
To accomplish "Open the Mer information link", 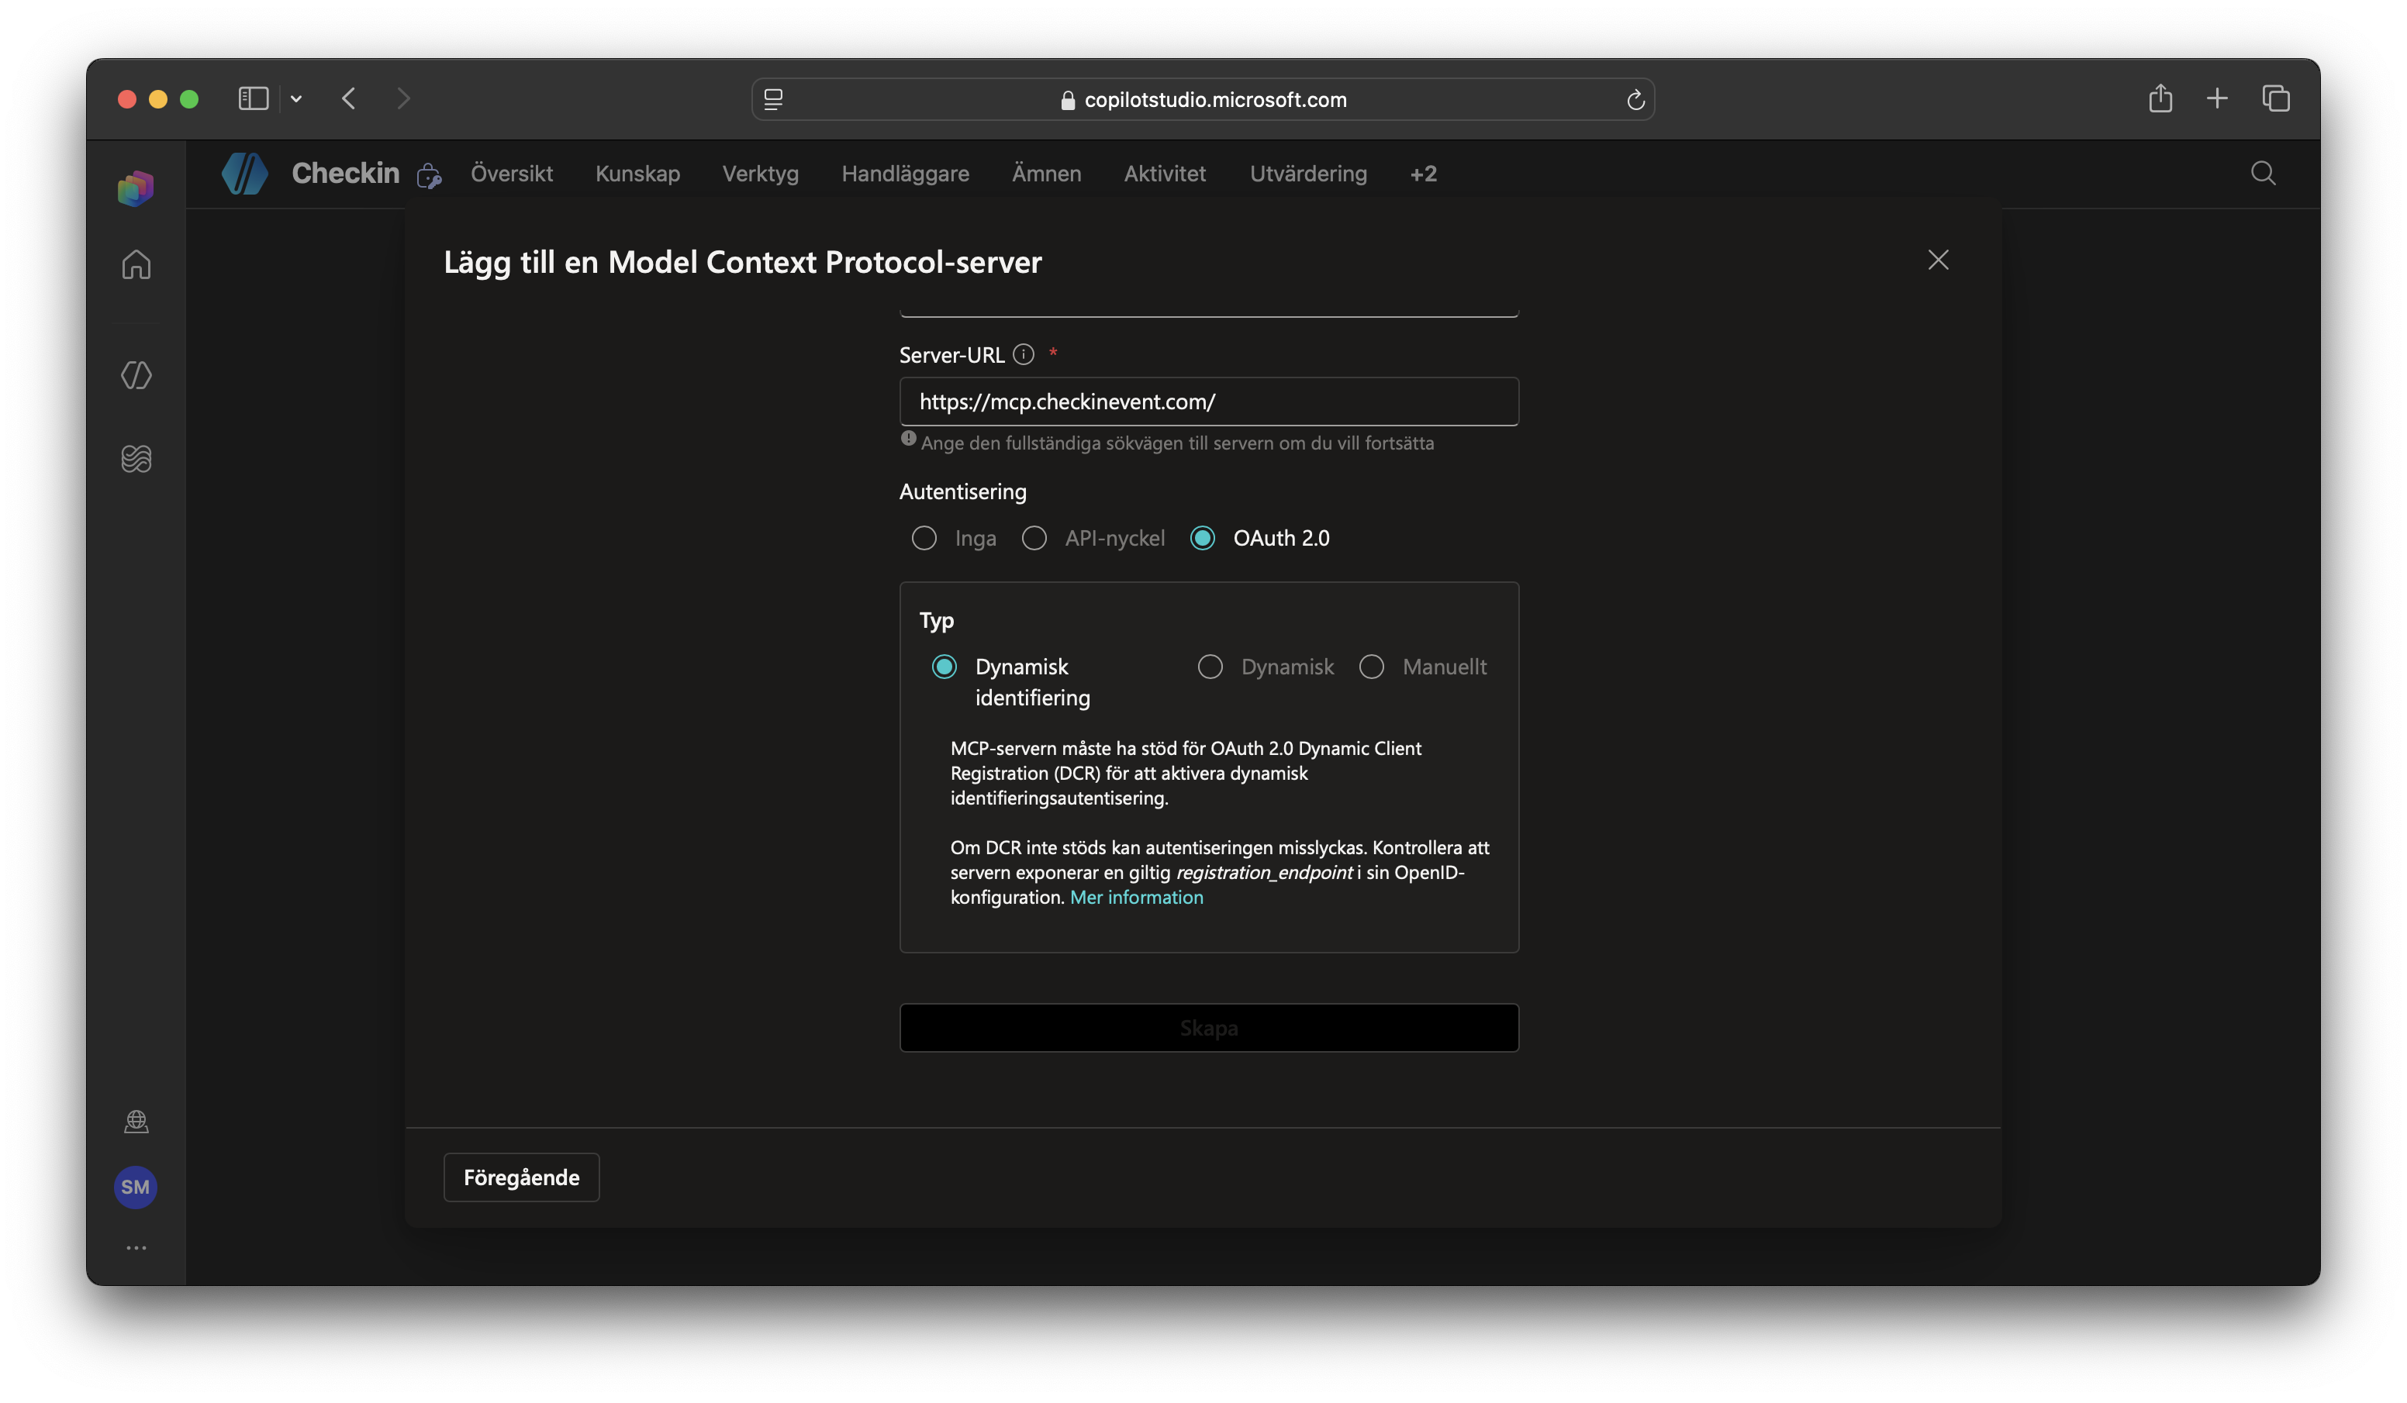I will (x=1136, y=897).
